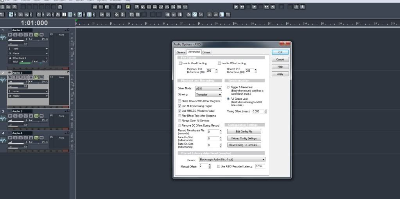This screenshot has width=400, height=199.
Task: Click the Edit Config File button
Action: [x=244, y=132]
